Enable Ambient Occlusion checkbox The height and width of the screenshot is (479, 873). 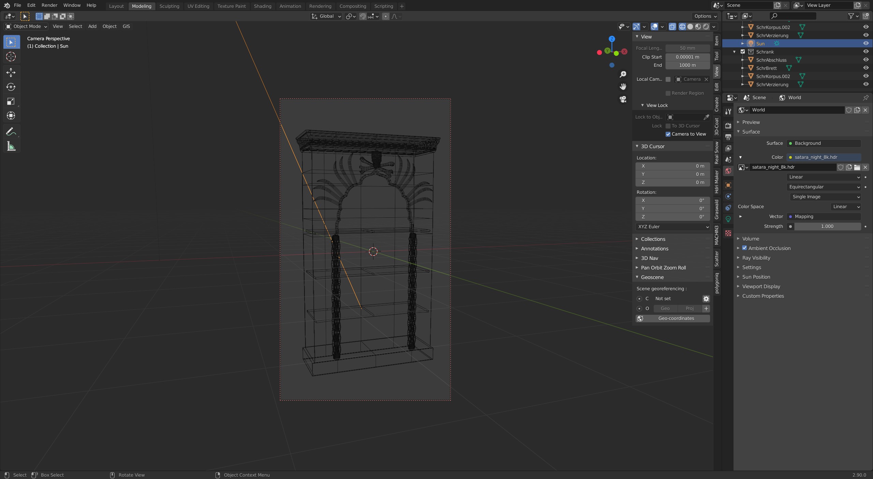pos(744,248)
